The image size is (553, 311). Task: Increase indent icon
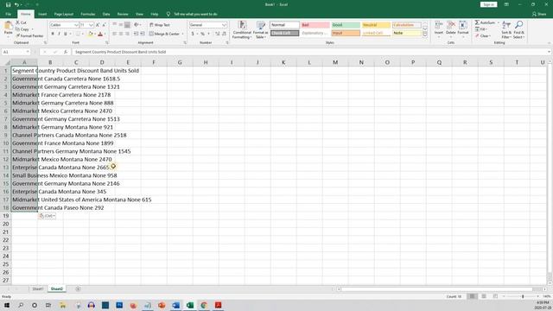tap(143, 34)
